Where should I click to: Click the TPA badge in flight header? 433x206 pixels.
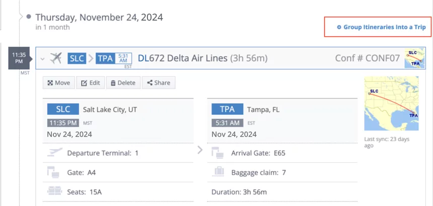coord(105,58)
